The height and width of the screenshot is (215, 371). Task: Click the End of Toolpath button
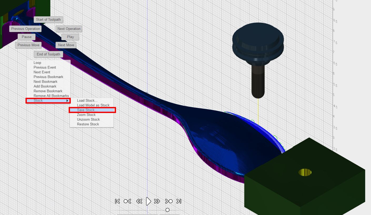(x=48, y=54)
